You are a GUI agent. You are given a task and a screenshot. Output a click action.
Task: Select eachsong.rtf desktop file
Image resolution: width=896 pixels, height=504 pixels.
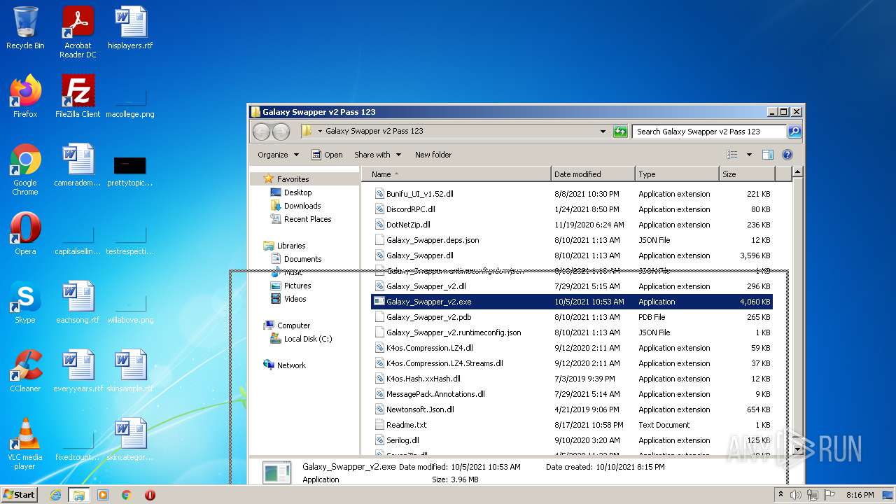[78, 302]
